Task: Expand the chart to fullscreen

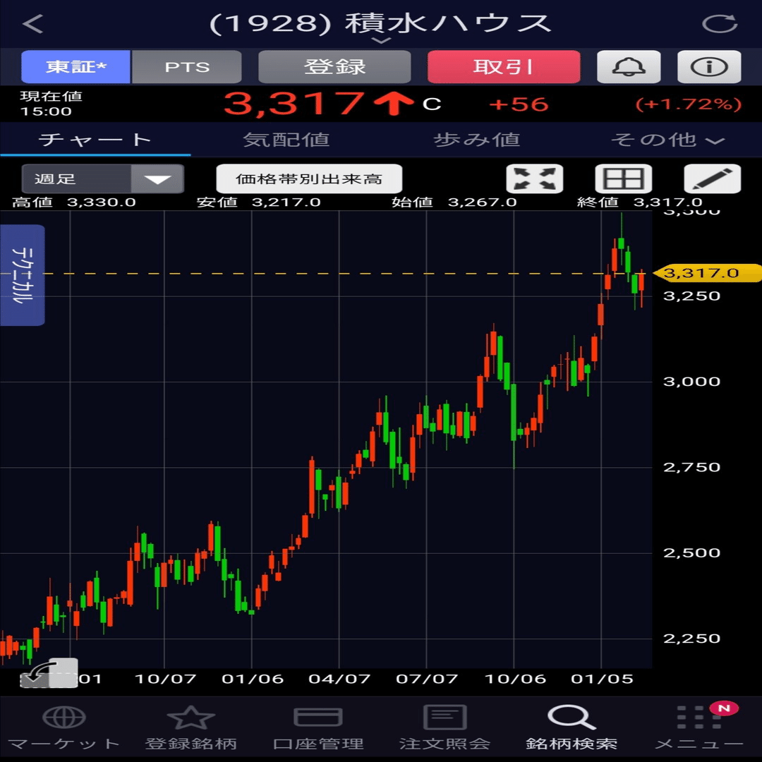Action: pyautogui.click(x=535, y=179)
